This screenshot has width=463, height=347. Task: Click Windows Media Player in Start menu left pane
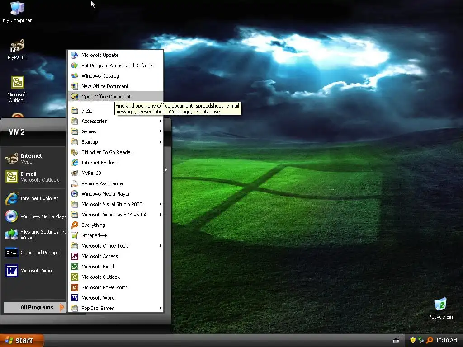(x=34, y=216)
